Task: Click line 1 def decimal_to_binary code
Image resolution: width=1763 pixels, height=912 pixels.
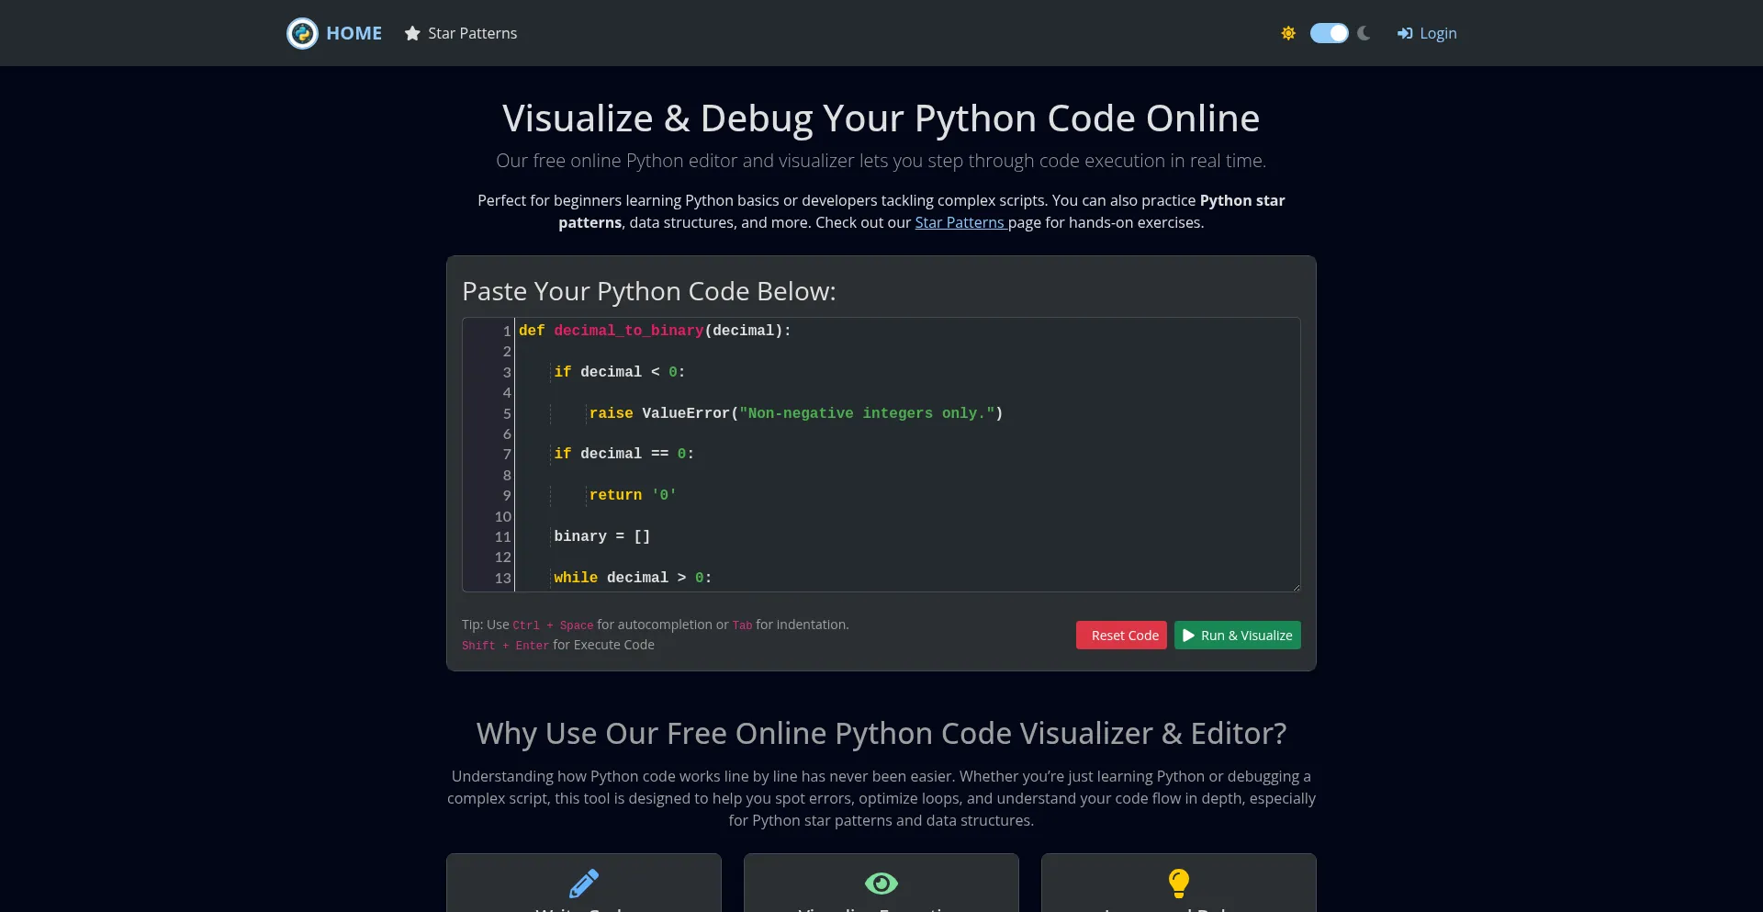Action: [655, 331]
